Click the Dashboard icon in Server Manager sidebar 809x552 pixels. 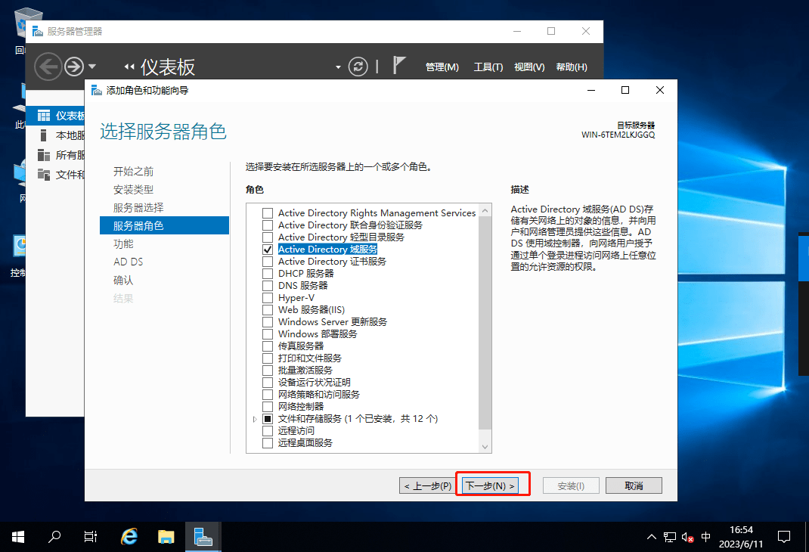(44, 116)
